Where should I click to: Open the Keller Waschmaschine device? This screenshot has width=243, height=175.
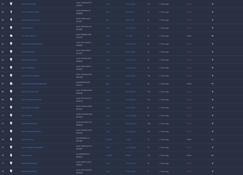pyautogui.click(x=29, y=60)
